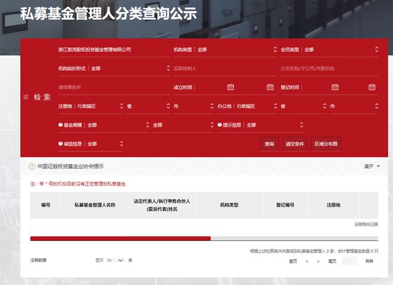Click the page number input box

point(350,261)
